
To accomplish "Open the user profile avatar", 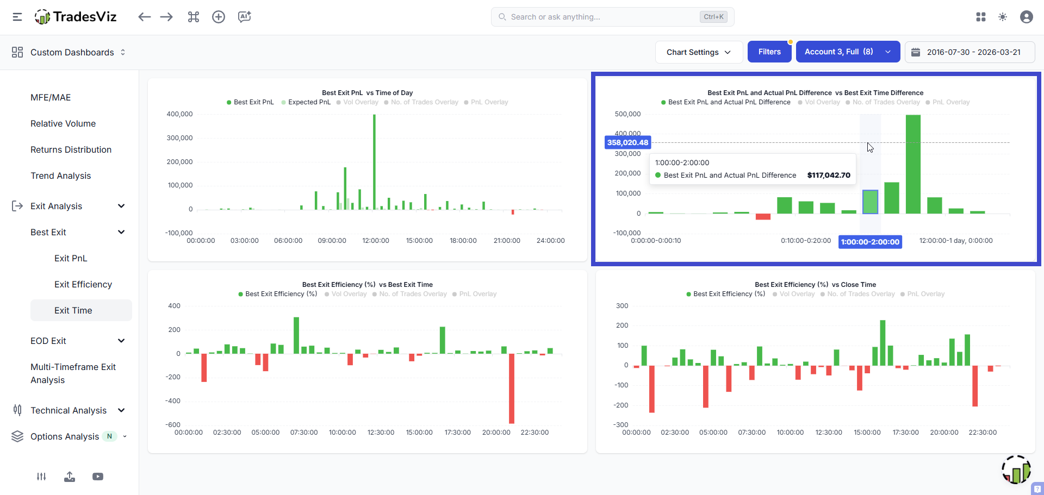I will tap(1027, 17).
